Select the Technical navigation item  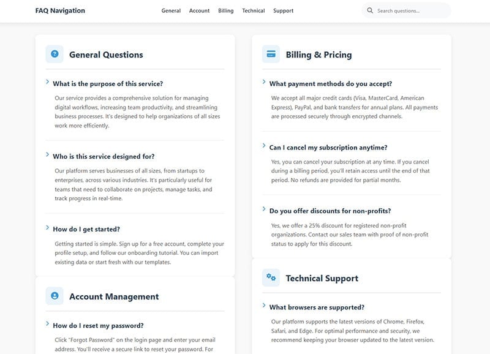click(253, 11)
